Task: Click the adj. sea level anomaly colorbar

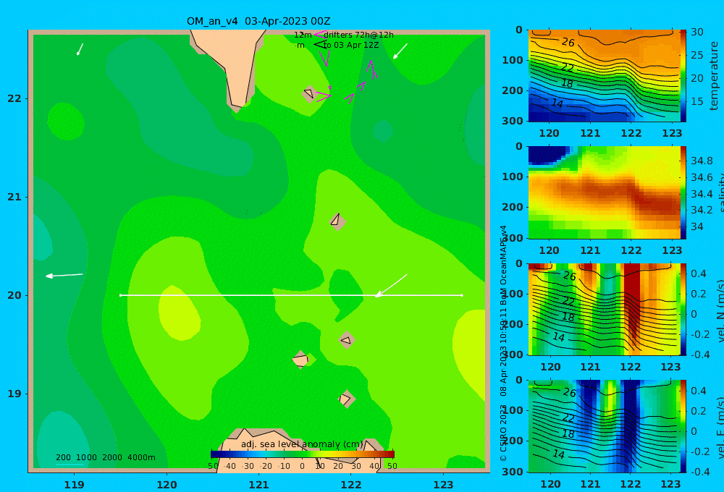Action: click(x=303, y=454)
